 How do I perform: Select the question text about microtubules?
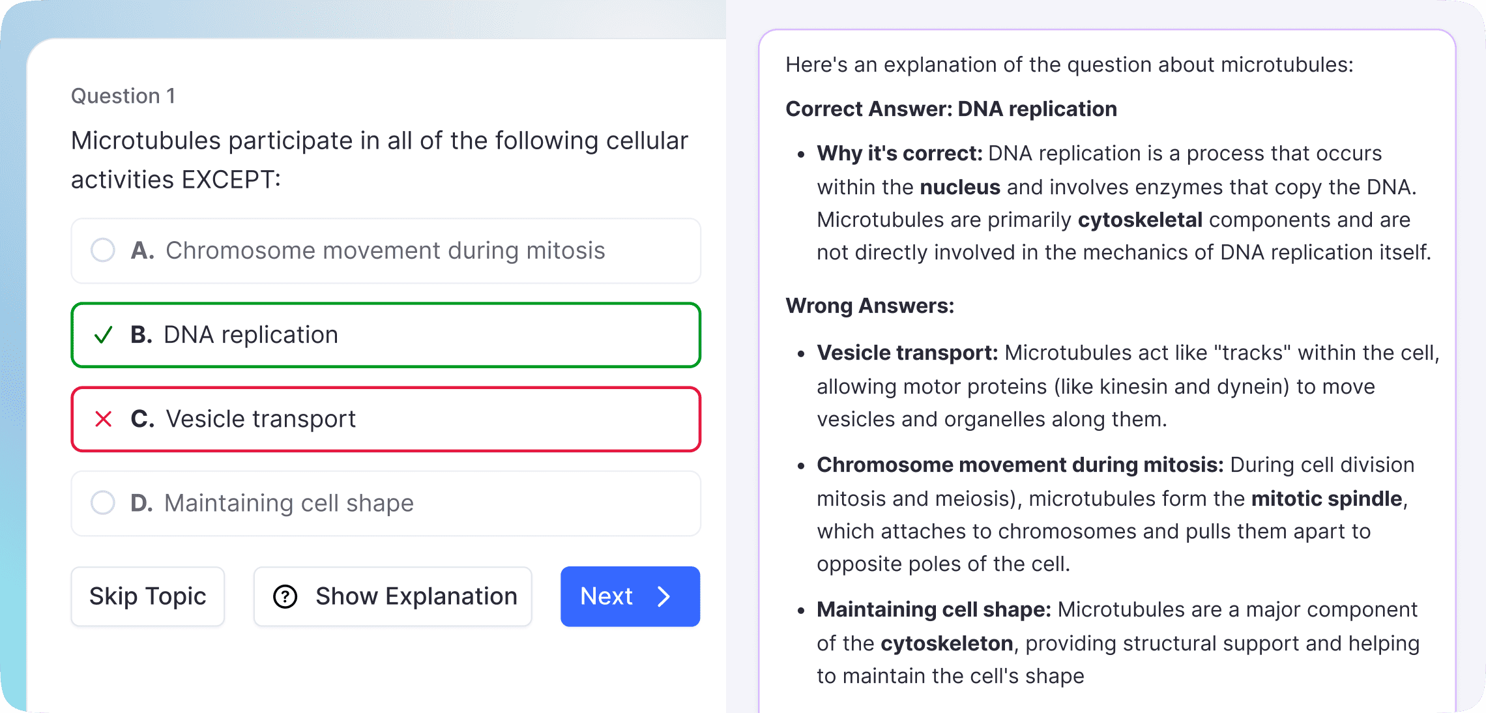pyautogui.click(x=378, y=158)
